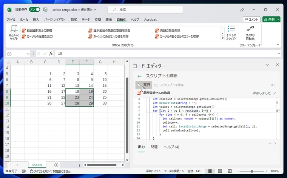Image resolution: width=287 pixels, height=178 pixels.
Task: Run the script with 実行 button
Action: (144, 85)
